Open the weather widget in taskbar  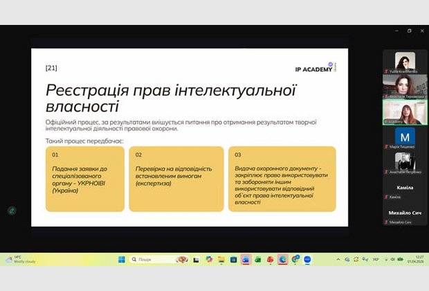[x=21, y=259]
